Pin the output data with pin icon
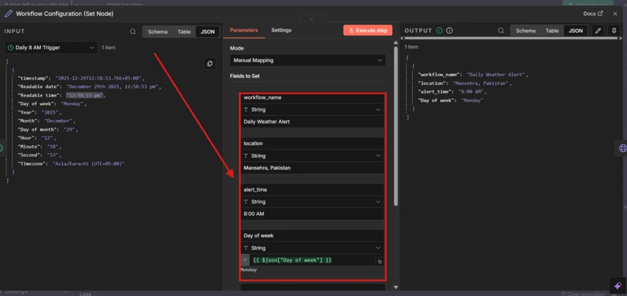Viewport: 627px width, 296px height. coord(614,31)
